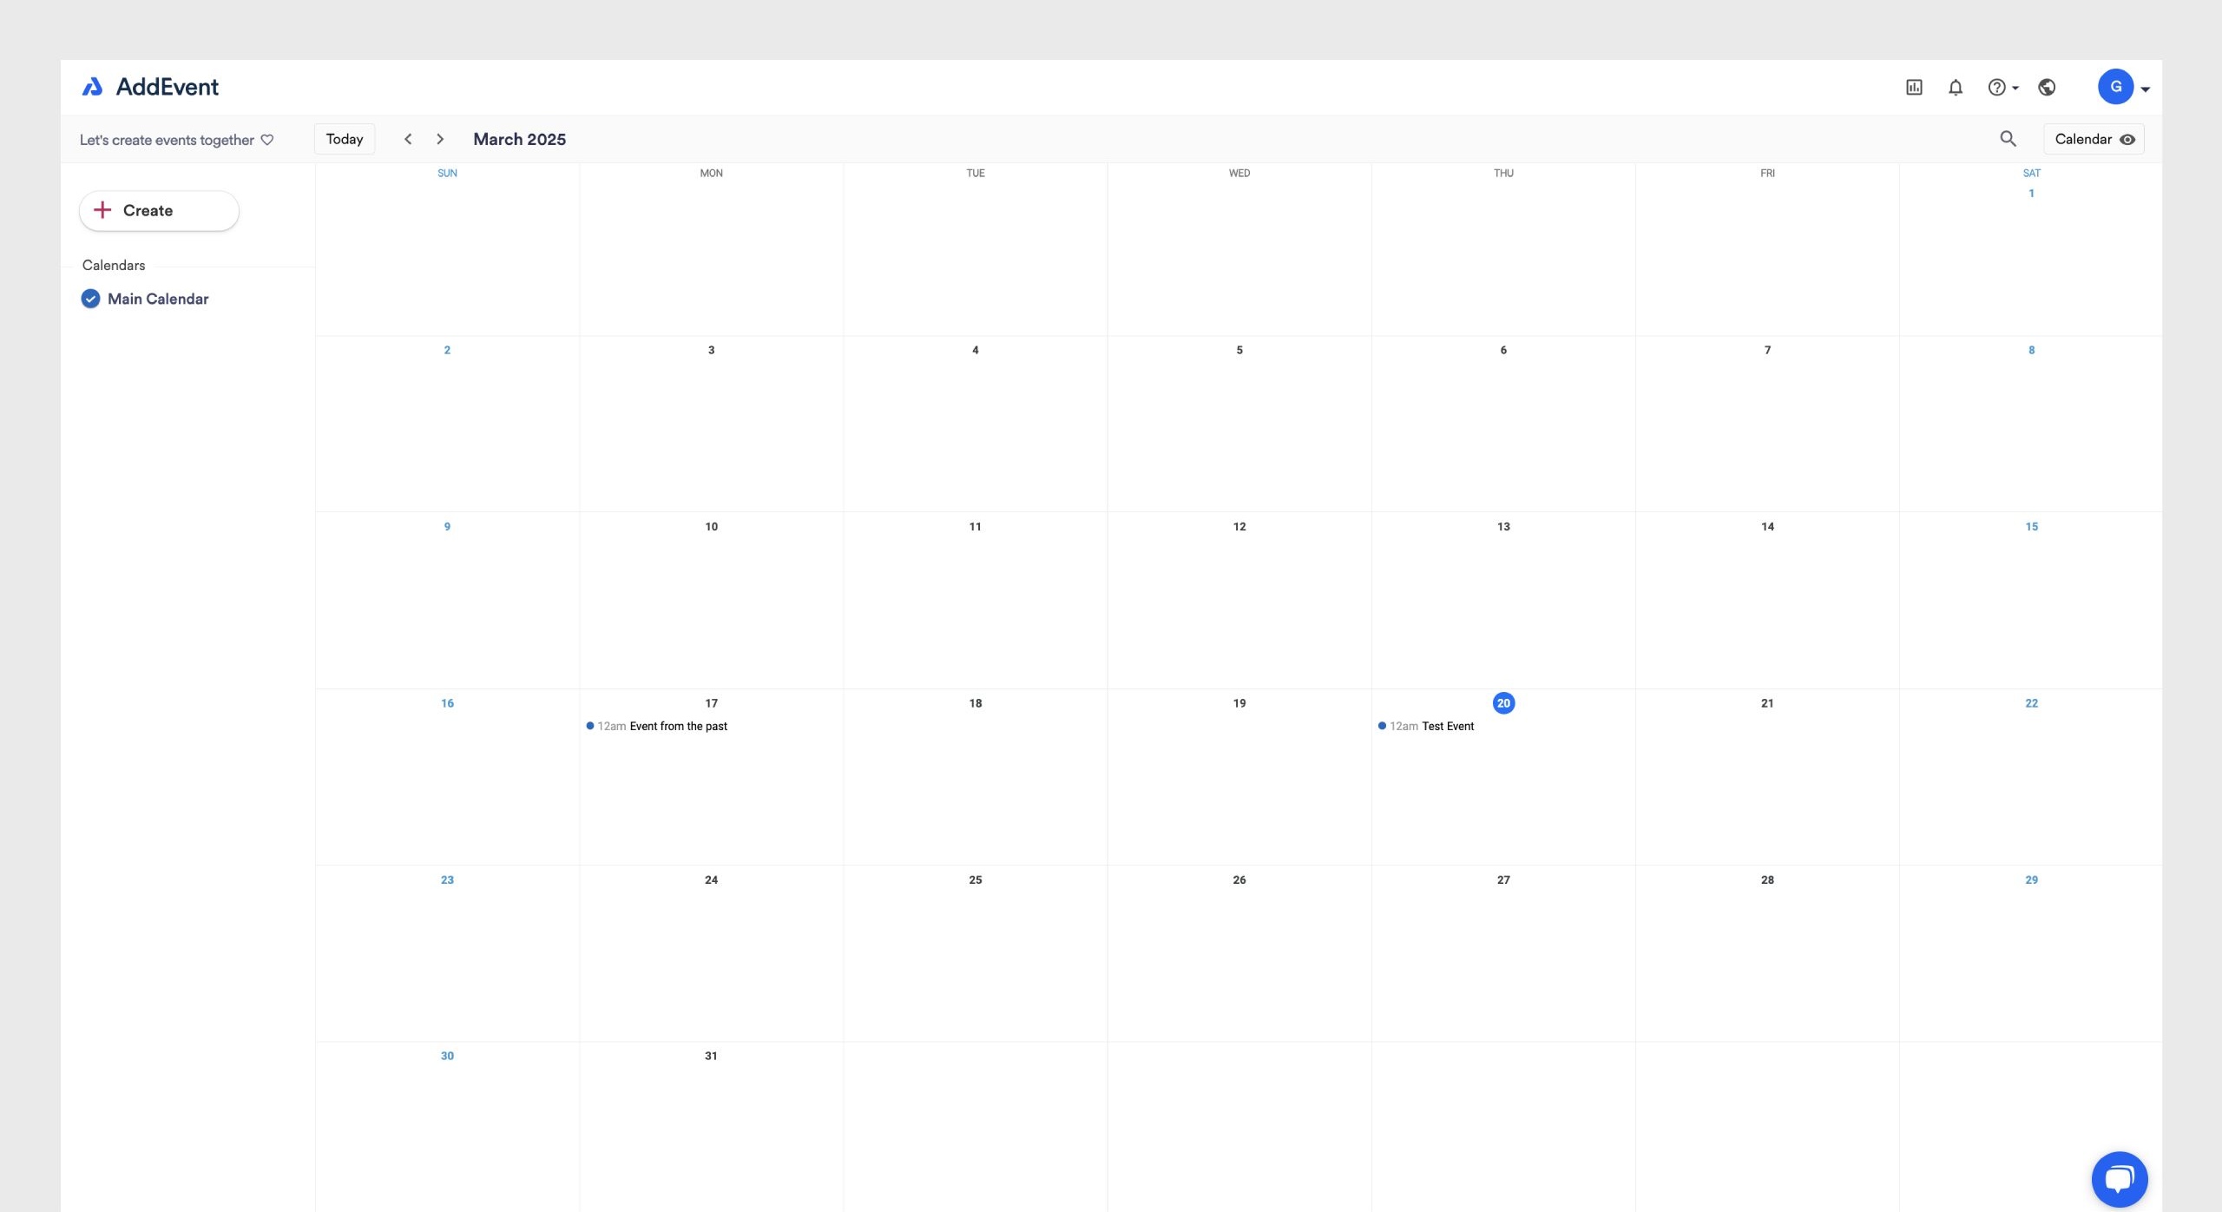Click the event dot beside Test Event

[1382, 726]
